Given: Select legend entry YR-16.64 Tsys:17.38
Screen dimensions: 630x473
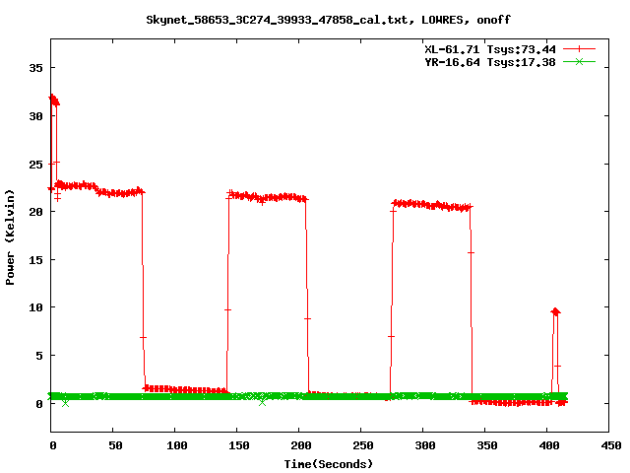Looking at the screenshot, I should [490, 62].
